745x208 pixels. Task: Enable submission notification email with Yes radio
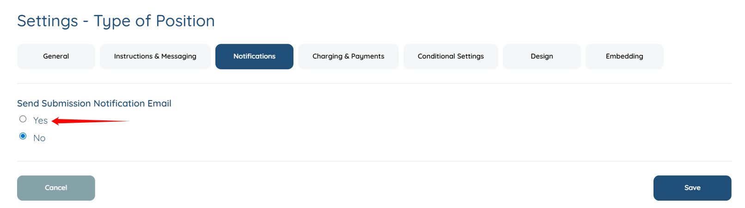pyautogui.click(x=23, y=119)
